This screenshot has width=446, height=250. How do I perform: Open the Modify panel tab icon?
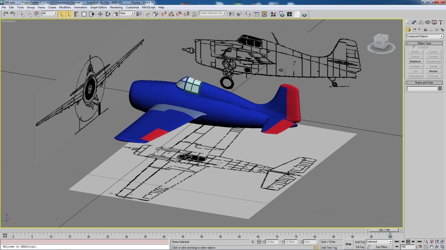pyautogui.click(x=414, y=22)
